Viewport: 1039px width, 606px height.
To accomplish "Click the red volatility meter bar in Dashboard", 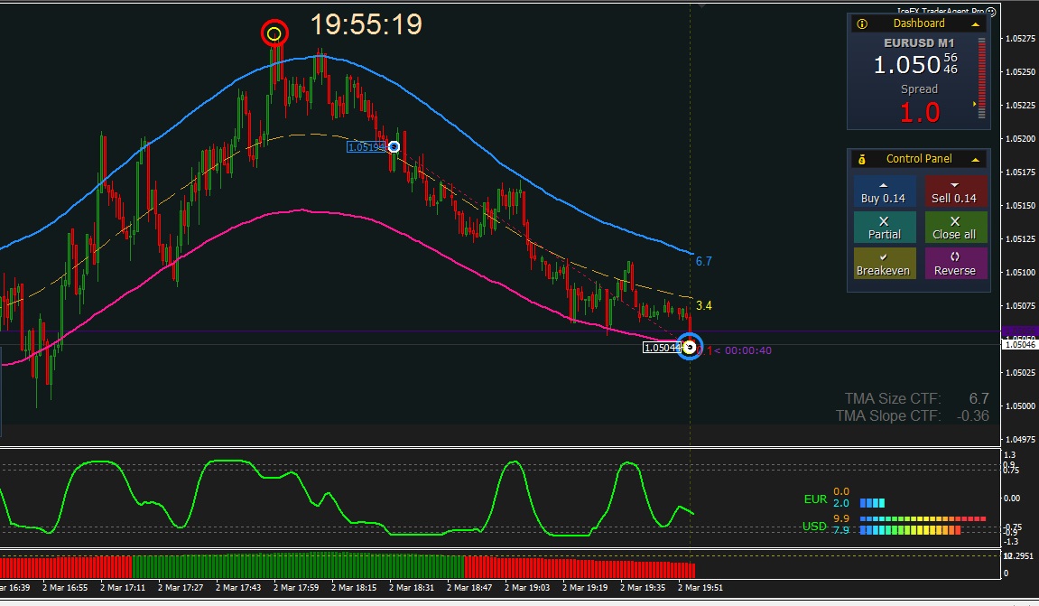I will (982, 79).
